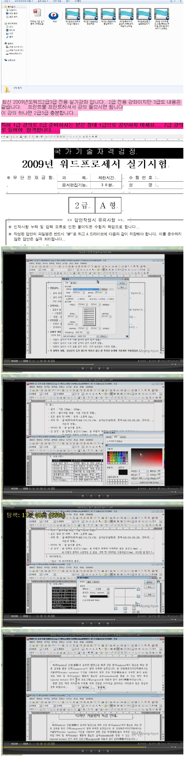187x761 pixels.
Task: Open MemoRive (F:) drive
Action: tap(14, 54)
